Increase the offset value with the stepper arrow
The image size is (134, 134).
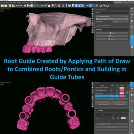pos(128,21)
